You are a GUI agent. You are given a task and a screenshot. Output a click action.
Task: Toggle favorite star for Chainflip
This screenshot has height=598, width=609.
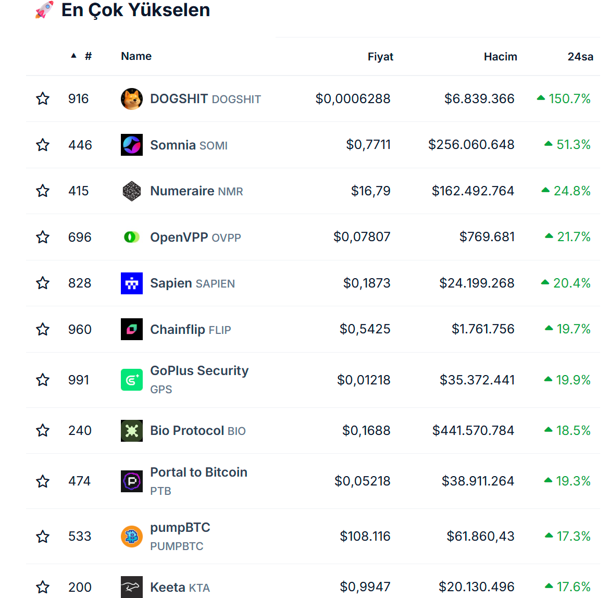pos(43,329)
